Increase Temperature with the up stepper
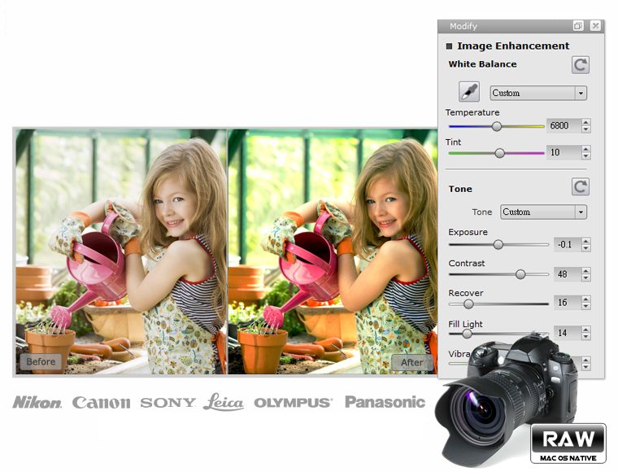The height and width of the screenshot is (472, 618). coord(586,122)
